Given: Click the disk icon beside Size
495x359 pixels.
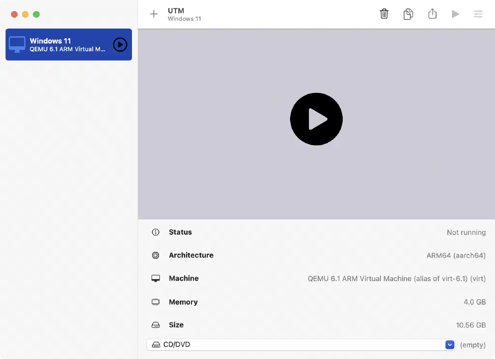Looking at the screenshot, I should [156, 325].
